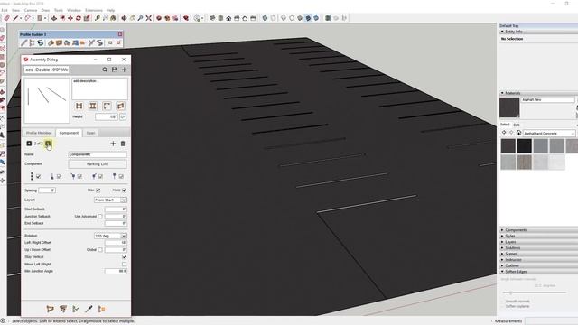
Task: Open Asphalt and Concrete materials dropdown
Action: point(549,133)
